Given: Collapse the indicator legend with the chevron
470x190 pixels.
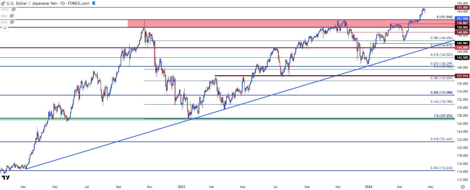Looking at the screenshot, I should [x=5, y=28].
